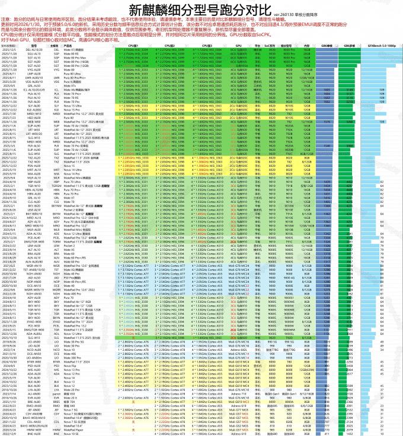
Task: Select the WEB-W00 model cell
Action: pos(34,122)
